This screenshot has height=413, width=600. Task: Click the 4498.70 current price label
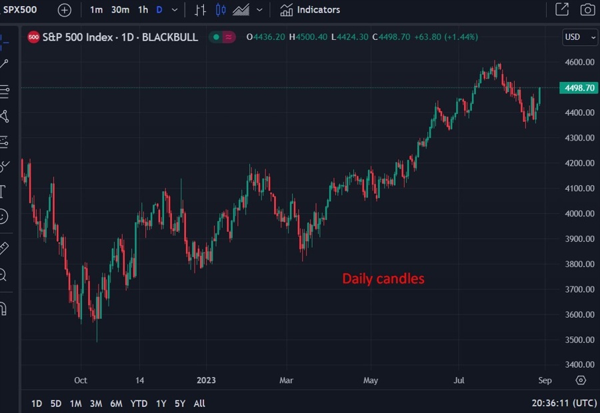[x=579, y=88]
